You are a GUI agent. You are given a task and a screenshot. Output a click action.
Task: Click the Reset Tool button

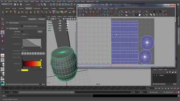click(32, 19)
